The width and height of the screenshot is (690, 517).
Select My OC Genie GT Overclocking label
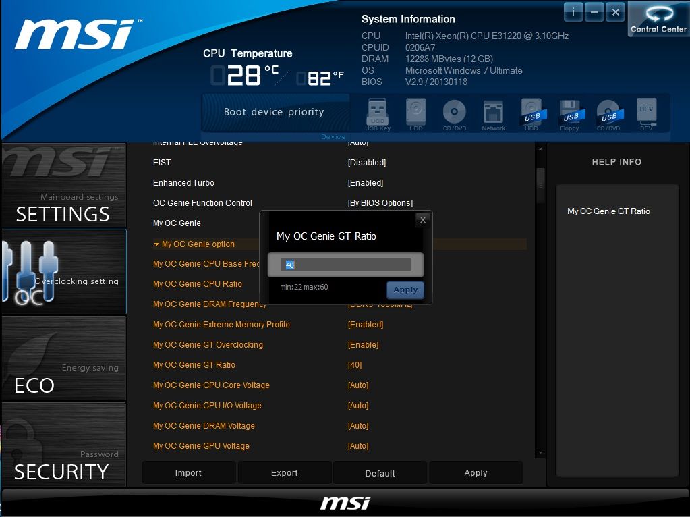[208, 345]
